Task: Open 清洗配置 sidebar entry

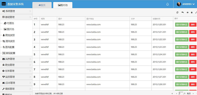Action: pos(9,47)
